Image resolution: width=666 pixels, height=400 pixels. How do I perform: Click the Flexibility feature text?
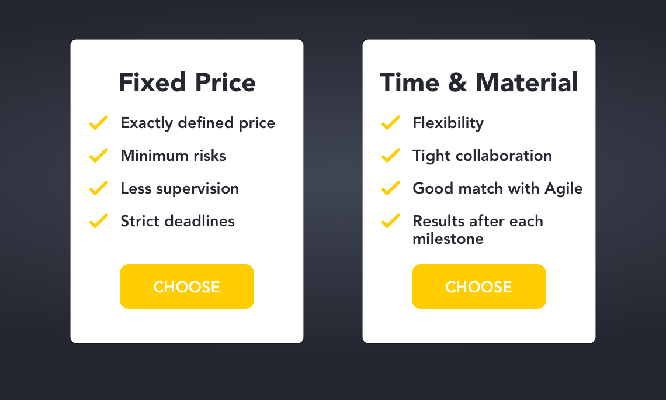pos(448,123)
